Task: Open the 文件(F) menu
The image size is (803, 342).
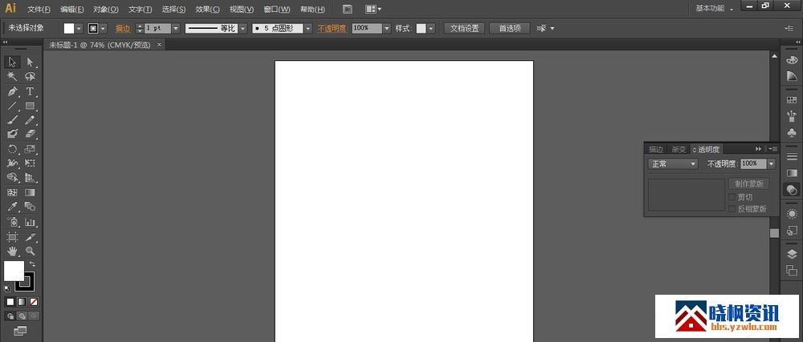Action: pyautogui.click(x=39, y=9)
